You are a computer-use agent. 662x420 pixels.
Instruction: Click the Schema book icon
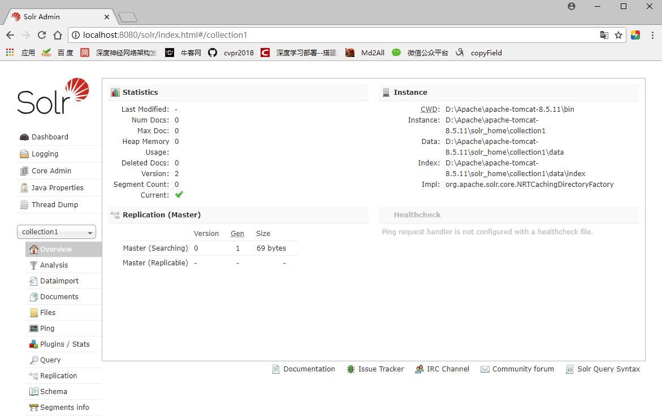pos(34,392)
